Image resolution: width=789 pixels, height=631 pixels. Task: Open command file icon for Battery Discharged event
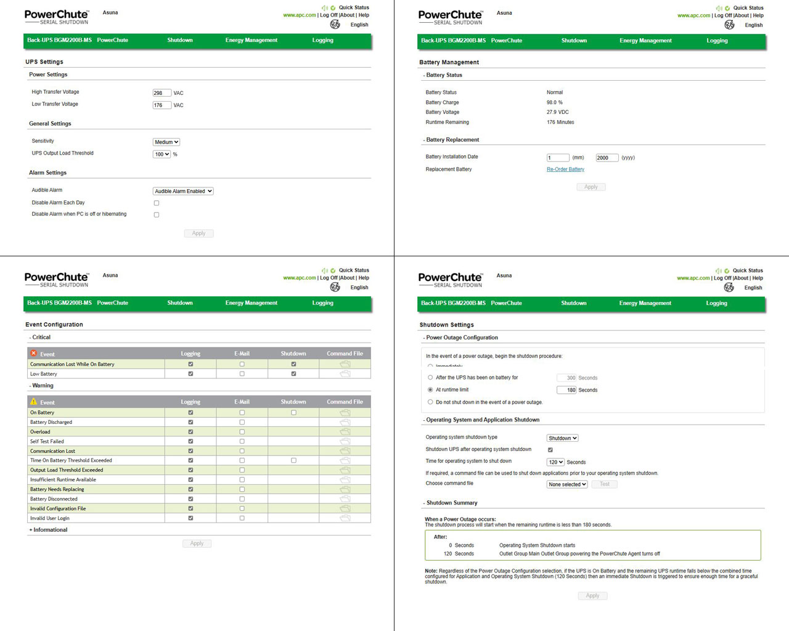(x=345, y=422)
